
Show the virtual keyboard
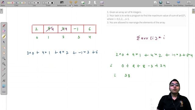tap(4, 92)
